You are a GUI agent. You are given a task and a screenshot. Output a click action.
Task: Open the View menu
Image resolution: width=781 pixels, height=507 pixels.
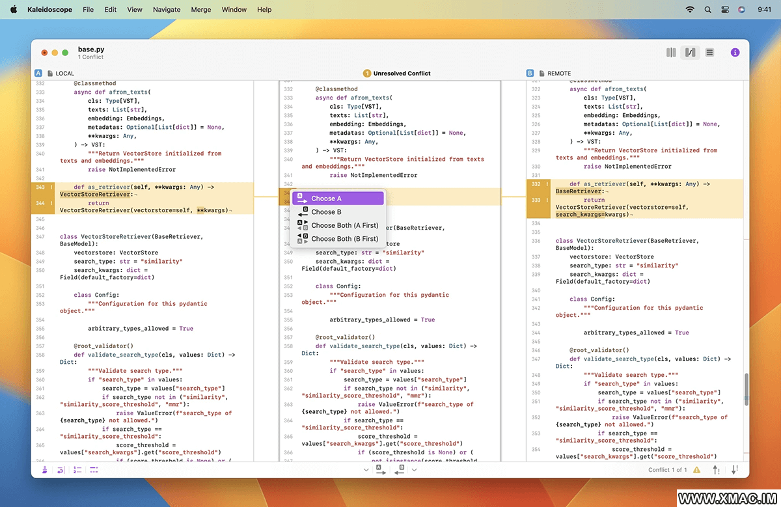pyautogui.click(x=135, y=10)
